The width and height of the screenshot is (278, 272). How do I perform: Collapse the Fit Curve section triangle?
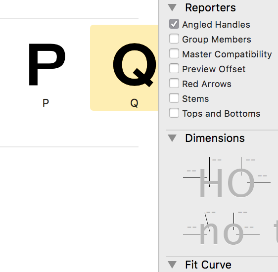point(172,265)
